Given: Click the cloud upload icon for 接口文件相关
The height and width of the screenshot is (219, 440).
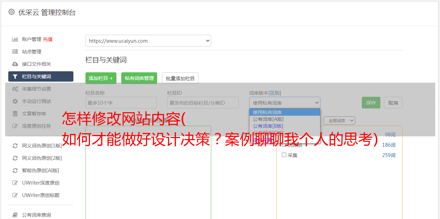Looking at the screenshot, I should 15,64.
